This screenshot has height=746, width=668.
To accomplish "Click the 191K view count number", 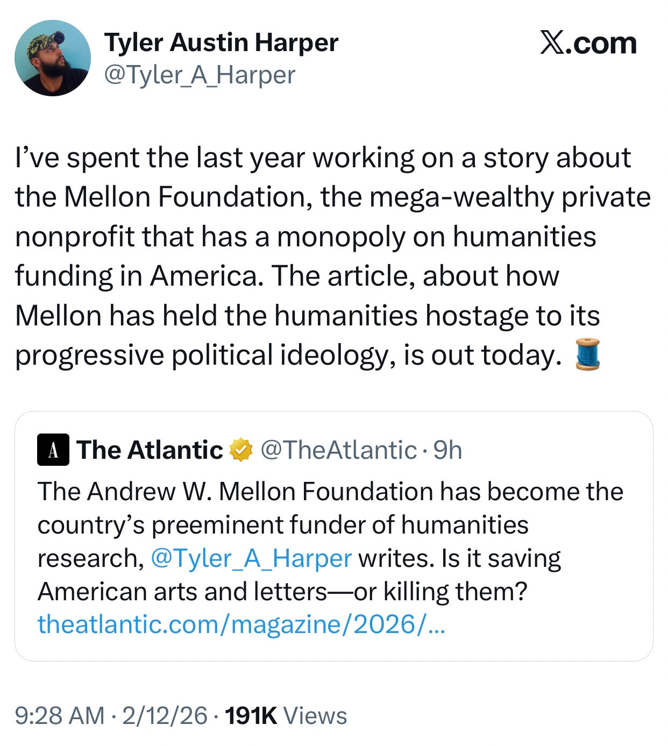I will [x=251, y=716].
